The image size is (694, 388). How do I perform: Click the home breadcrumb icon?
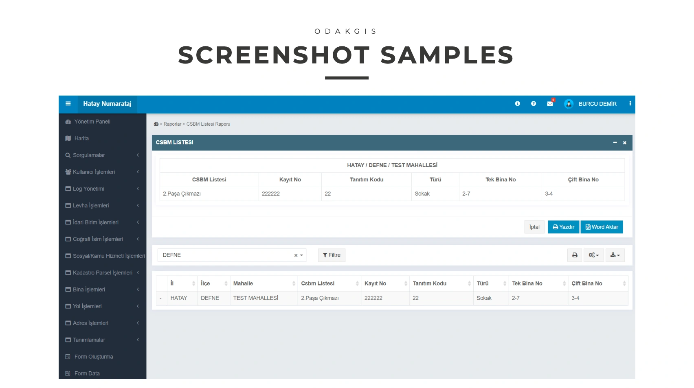(x=156, y=124)
